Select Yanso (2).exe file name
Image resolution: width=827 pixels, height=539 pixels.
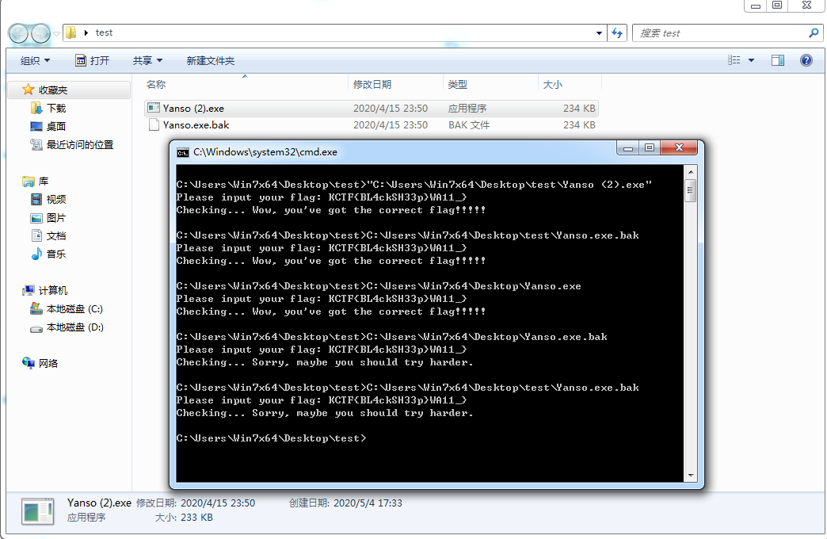tap(193, 109)
